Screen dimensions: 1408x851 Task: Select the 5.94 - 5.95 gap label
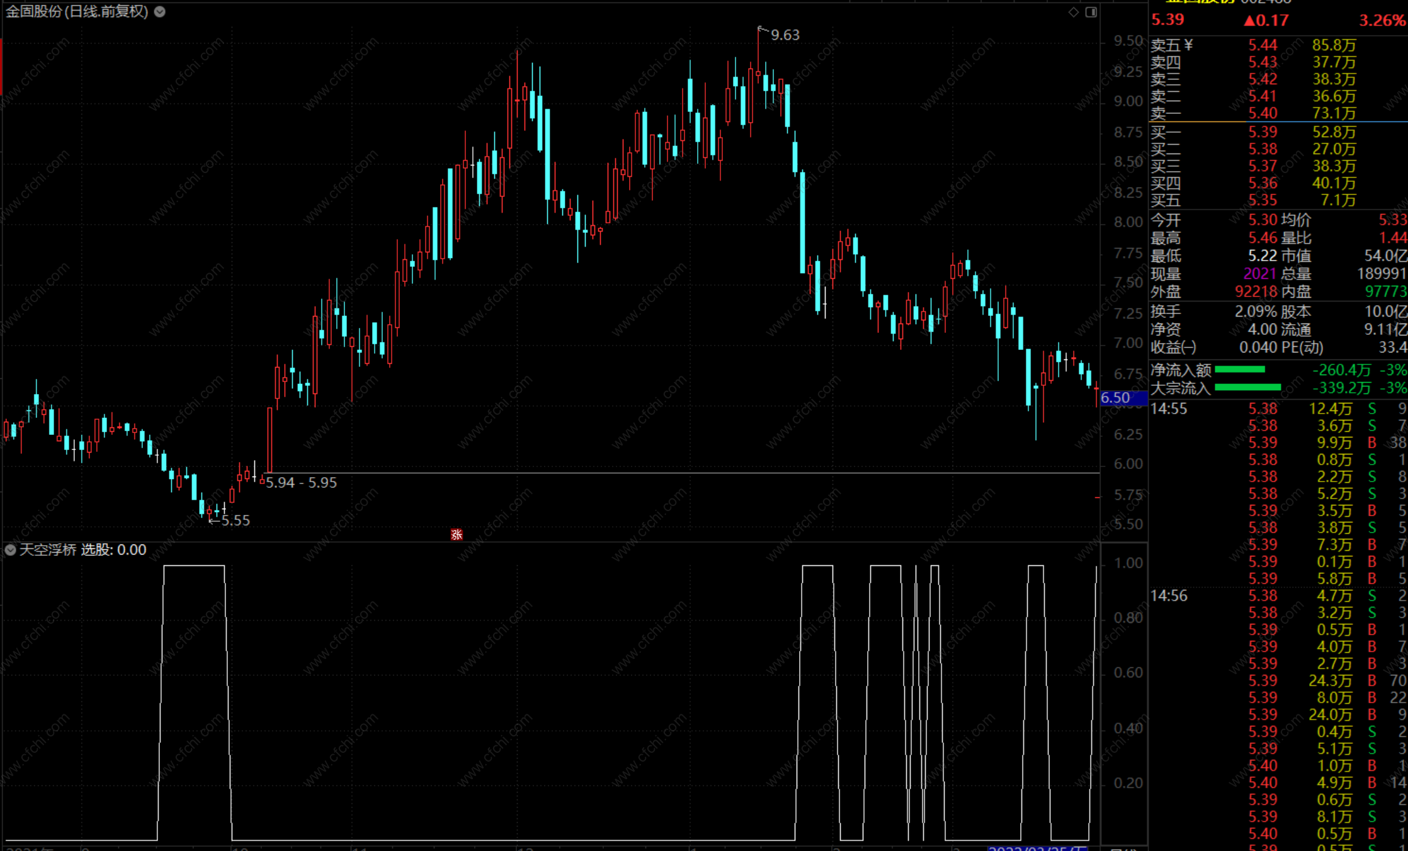pos(301,483)
